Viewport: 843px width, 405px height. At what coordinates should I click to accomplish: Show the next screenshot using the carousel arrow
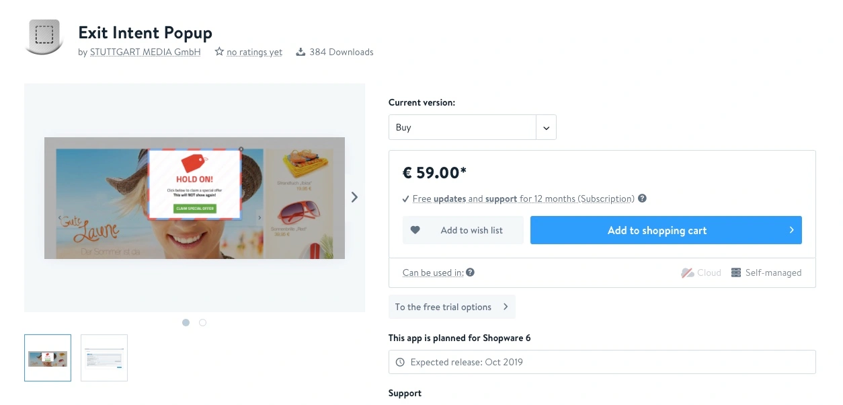pyautogui.click(x=354, y=196)
